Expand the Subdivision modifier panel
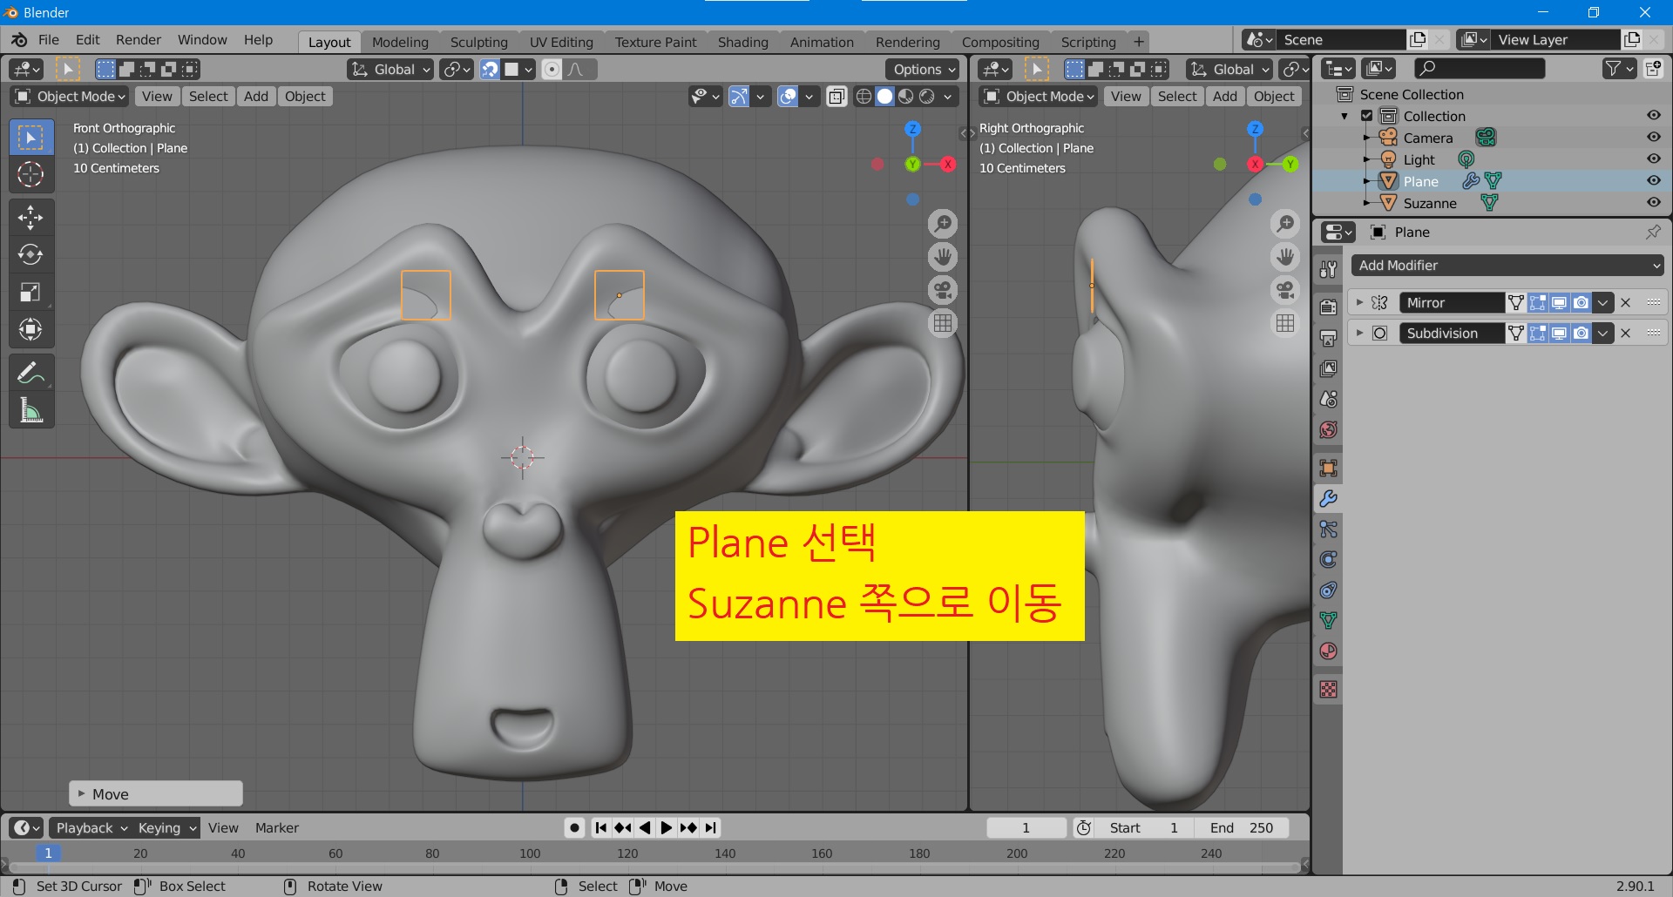Viewport: 1673px width, 897px height. [1359, 334]
